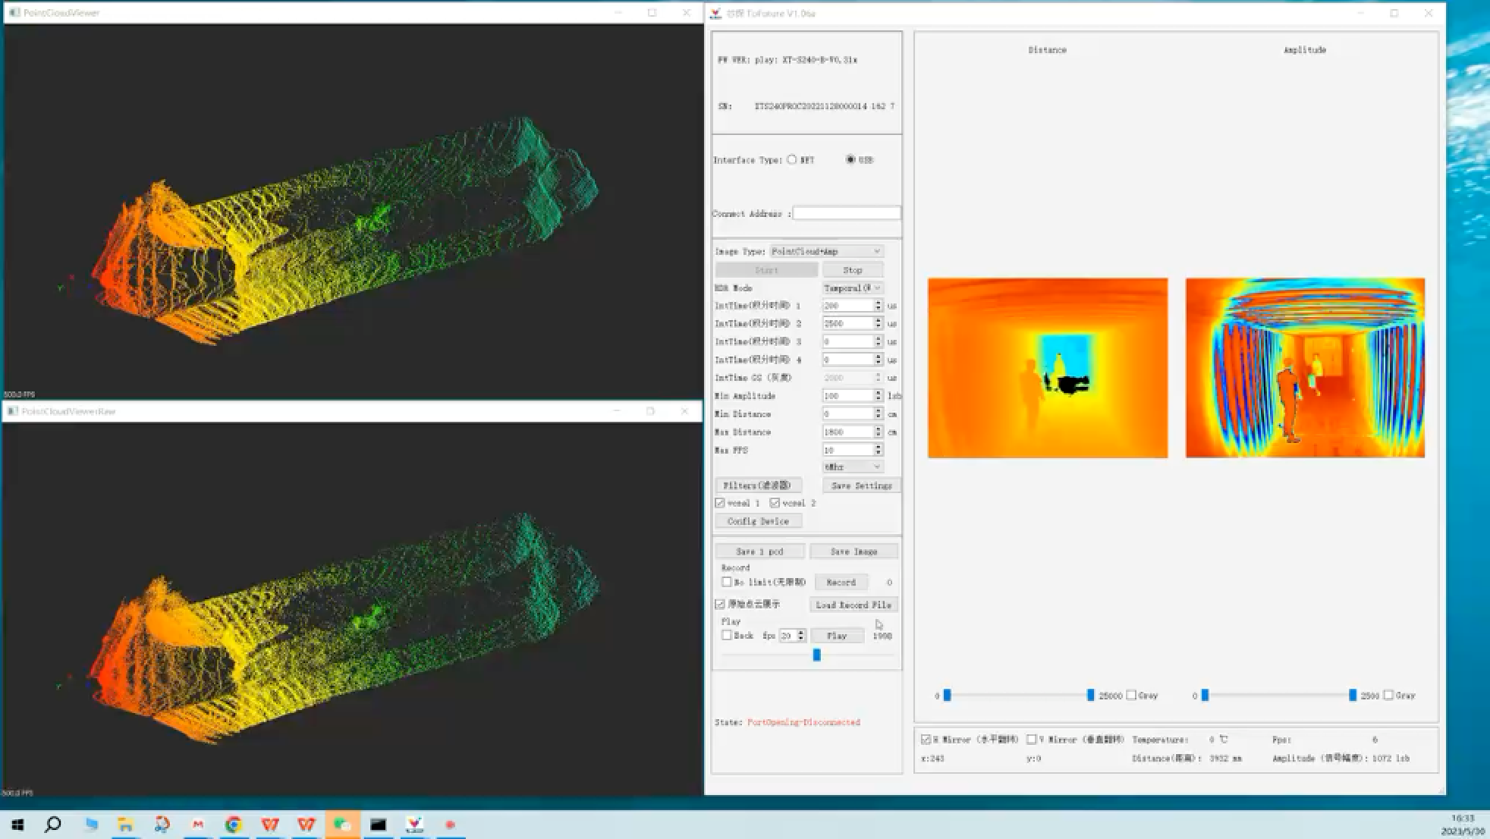Enable the No limit record checkbox

click(x=727, y=582)
